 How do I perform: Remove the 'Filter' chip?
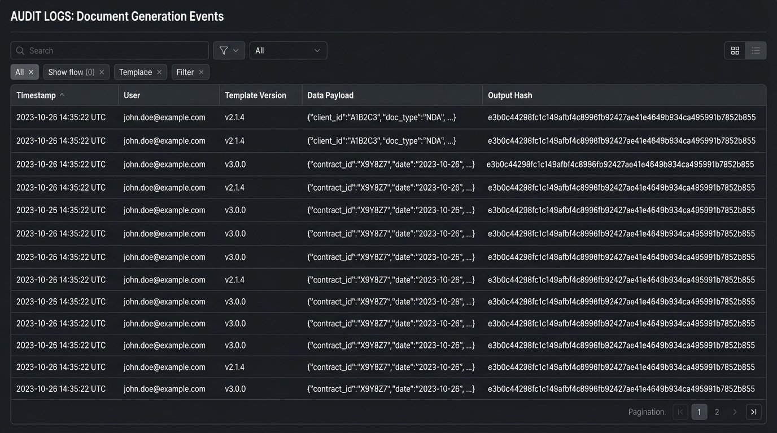pos(201,72)
